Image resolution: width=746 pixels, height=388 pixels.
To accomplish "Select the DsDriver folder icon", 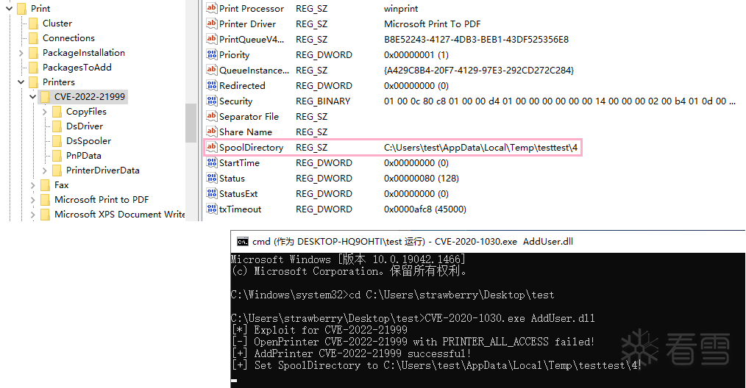I will pyautogui.click(x=57, y=126).
